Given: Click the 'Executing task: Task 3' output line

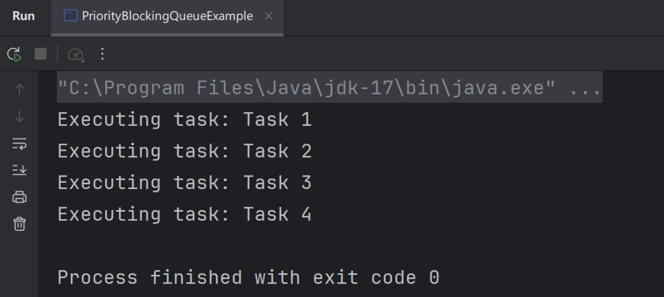Looking at the screenshot, I should (x=184, y=183).
